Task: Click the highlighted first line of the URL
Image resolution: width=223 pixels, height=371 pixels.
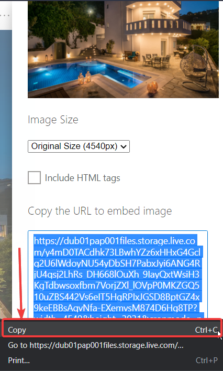Action: (115, 241)
